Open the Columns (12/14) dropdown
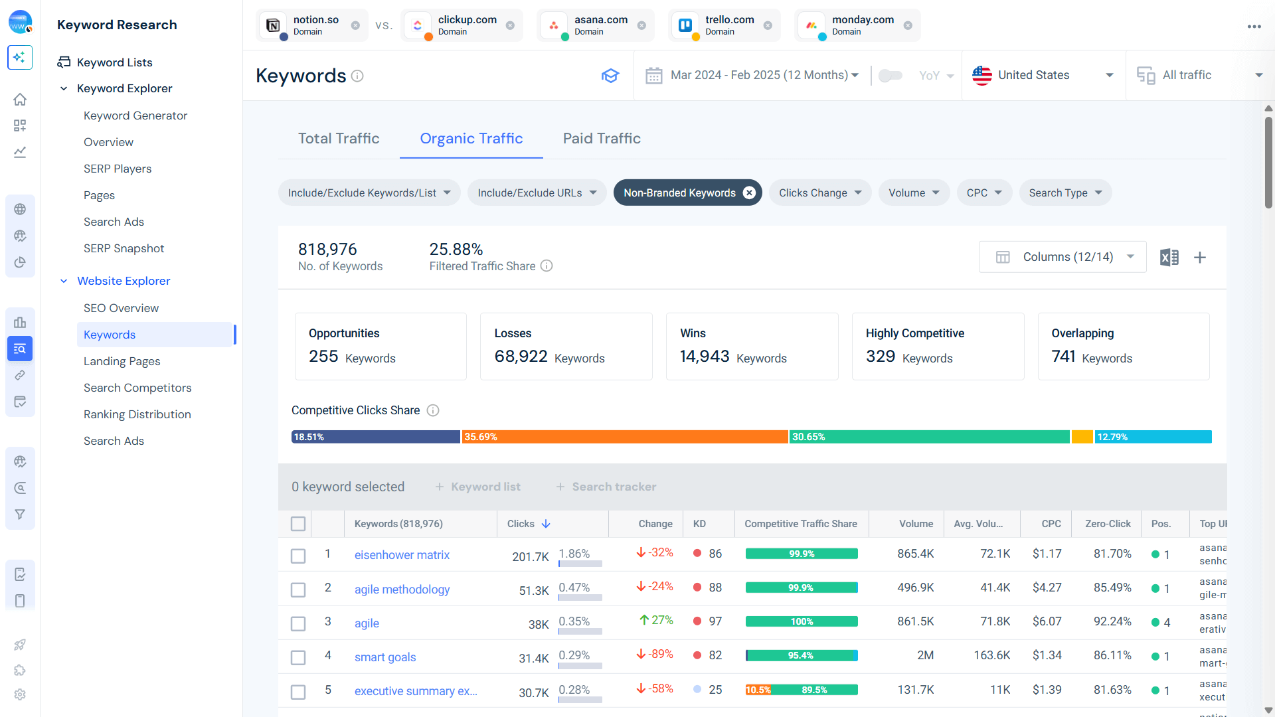1275x717 pixels. pos(1062,257)
